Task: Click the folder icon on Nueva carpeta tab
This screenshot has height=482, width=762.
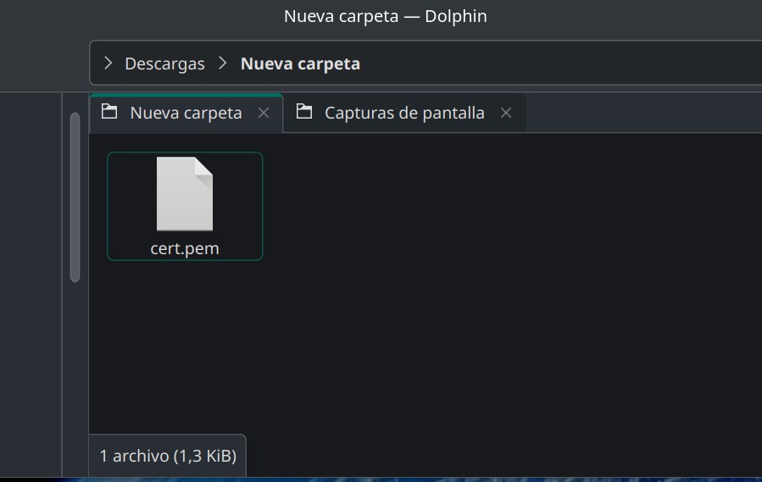Action: click(109, 112)
